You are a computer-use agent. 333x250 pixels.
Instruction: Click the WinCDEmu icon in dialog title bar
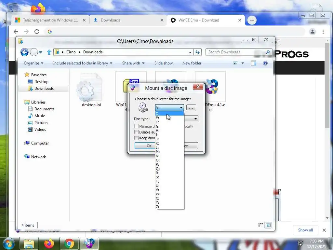(x=132, y=88)
